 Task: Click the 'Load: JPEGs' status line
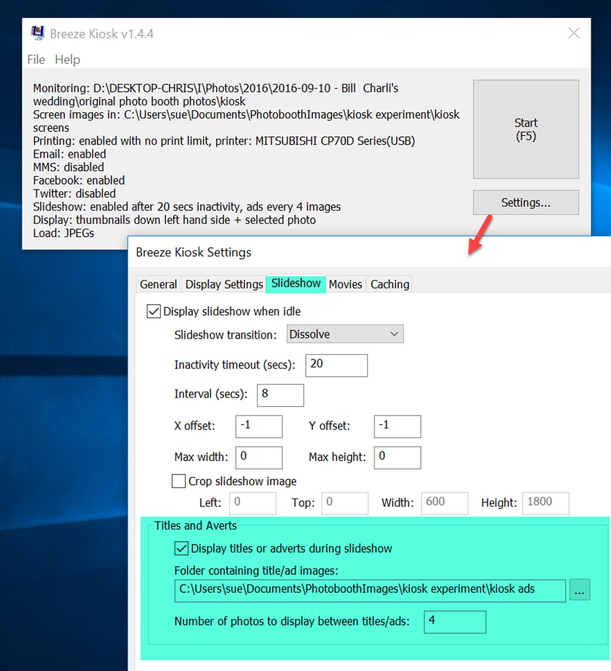pyautogui.click(x=64, y=233)
